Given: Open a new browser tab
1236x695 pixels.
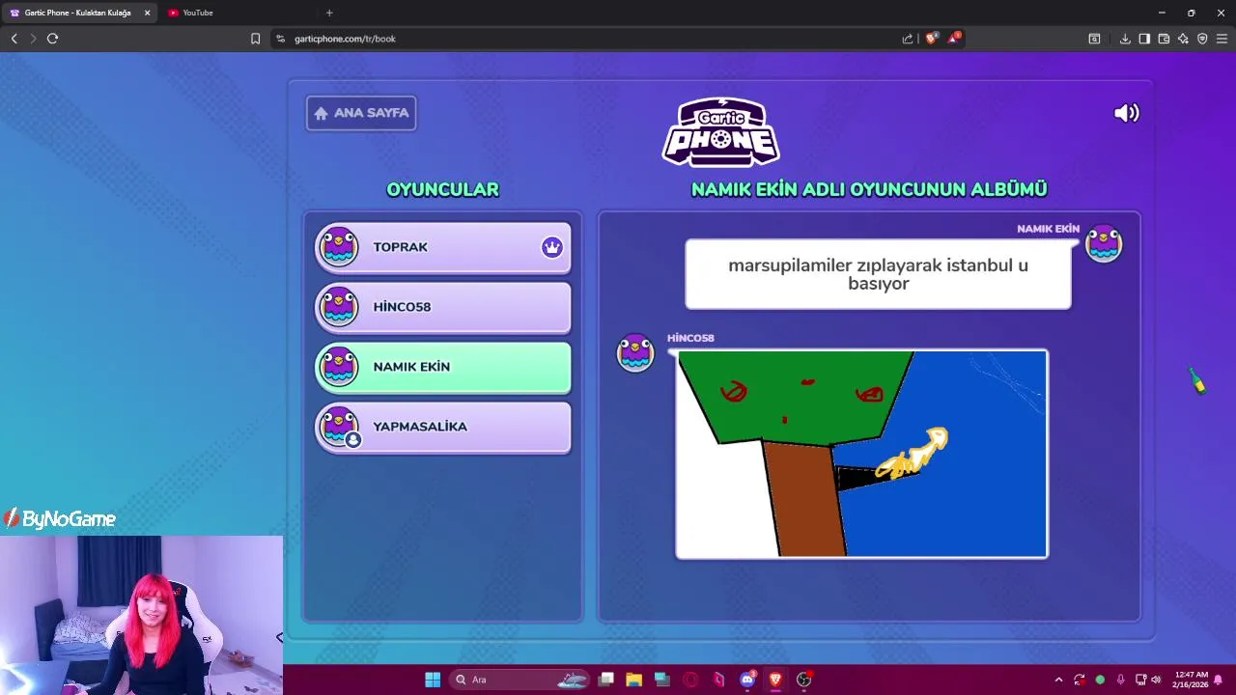Looking at the screenshot, I should (x=329, y=13).
